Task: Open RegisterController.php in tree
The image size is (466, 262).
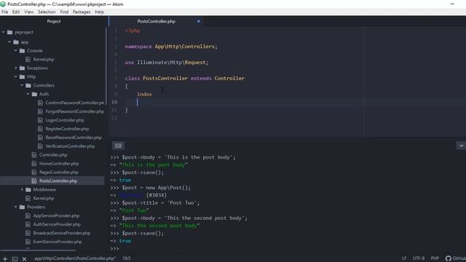Action: click(67, 129)
